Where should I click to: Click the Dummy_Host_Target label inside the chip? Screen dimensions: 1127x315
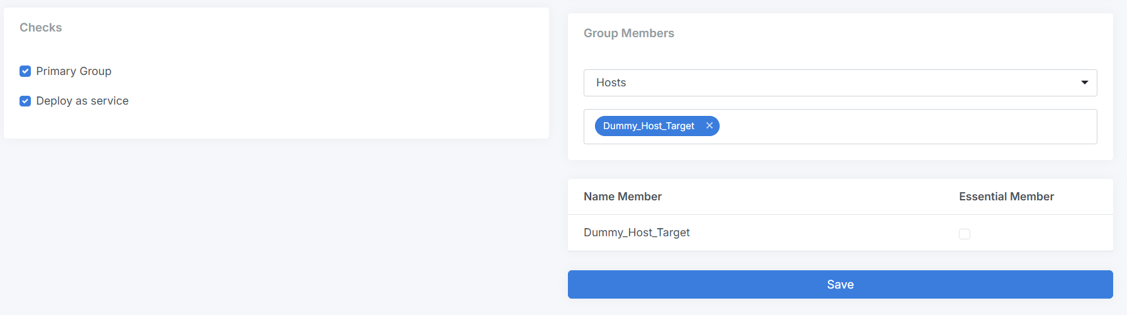pos(648,126)
